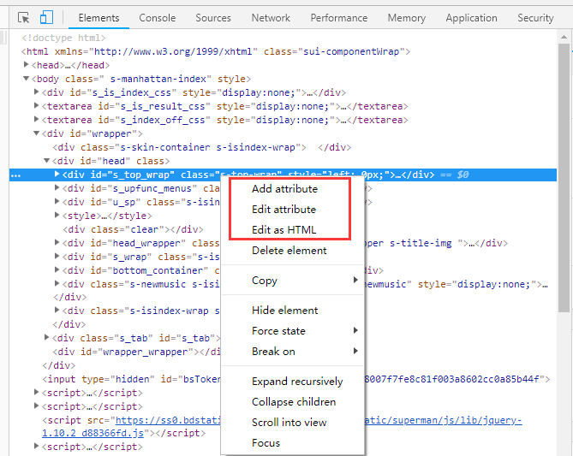Expand the s_tab div node
Image resolution: width=573 pixels, height=456 pixels.
tap(46, 337)
